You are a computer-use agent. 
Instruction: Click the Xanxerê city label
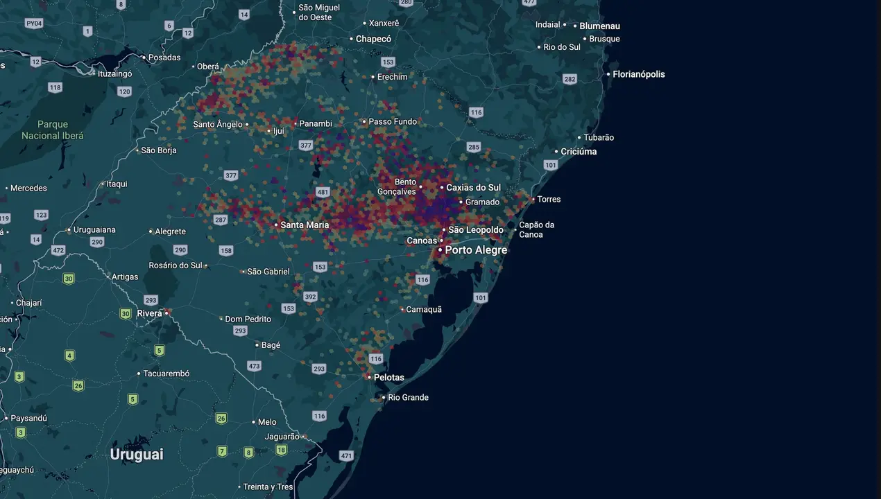(384, 23)
